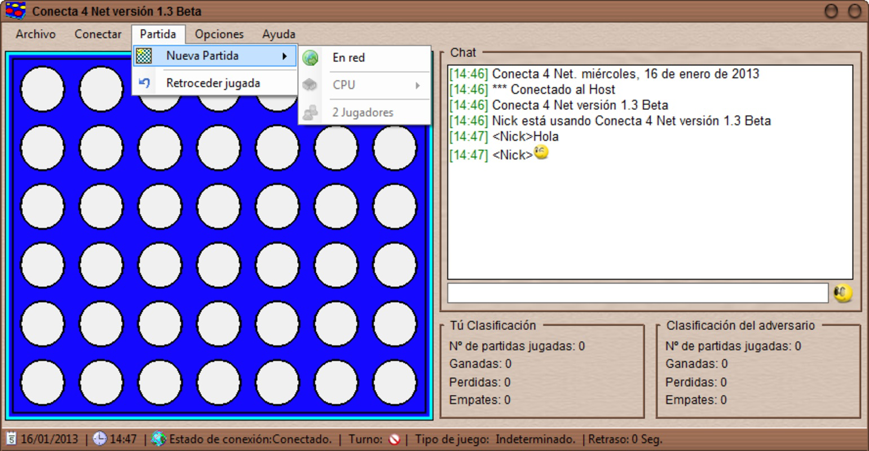This screenshot has height=451, width=869.
Task: Click the bottom row center hole of board
Action: pos(219,382)
